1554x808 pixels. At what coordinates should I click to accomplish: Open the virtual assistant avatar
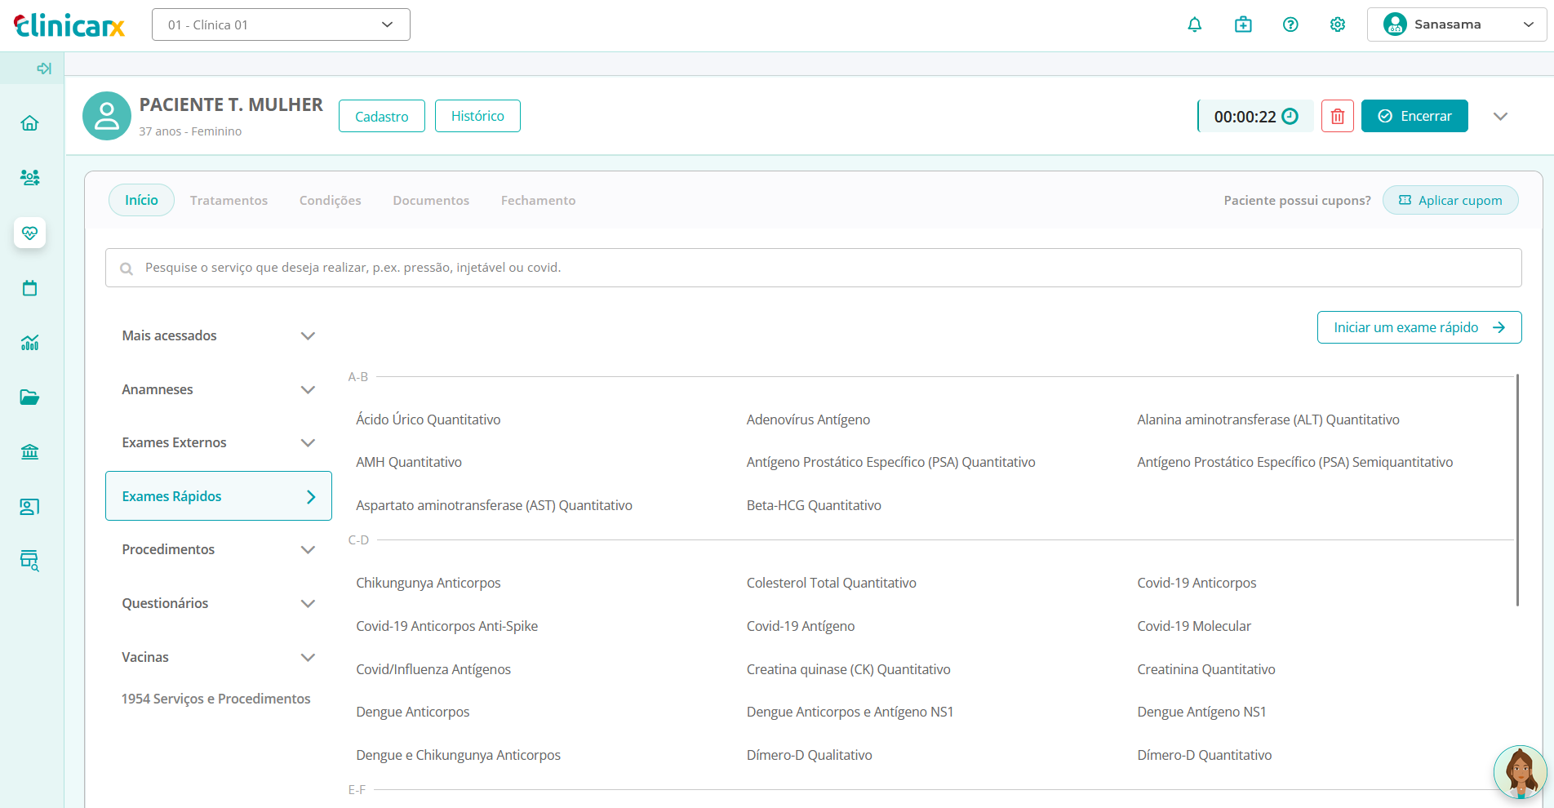coord(1520,771)
